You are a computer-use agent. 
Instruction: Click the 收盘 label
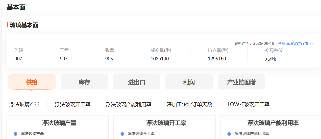110,50
